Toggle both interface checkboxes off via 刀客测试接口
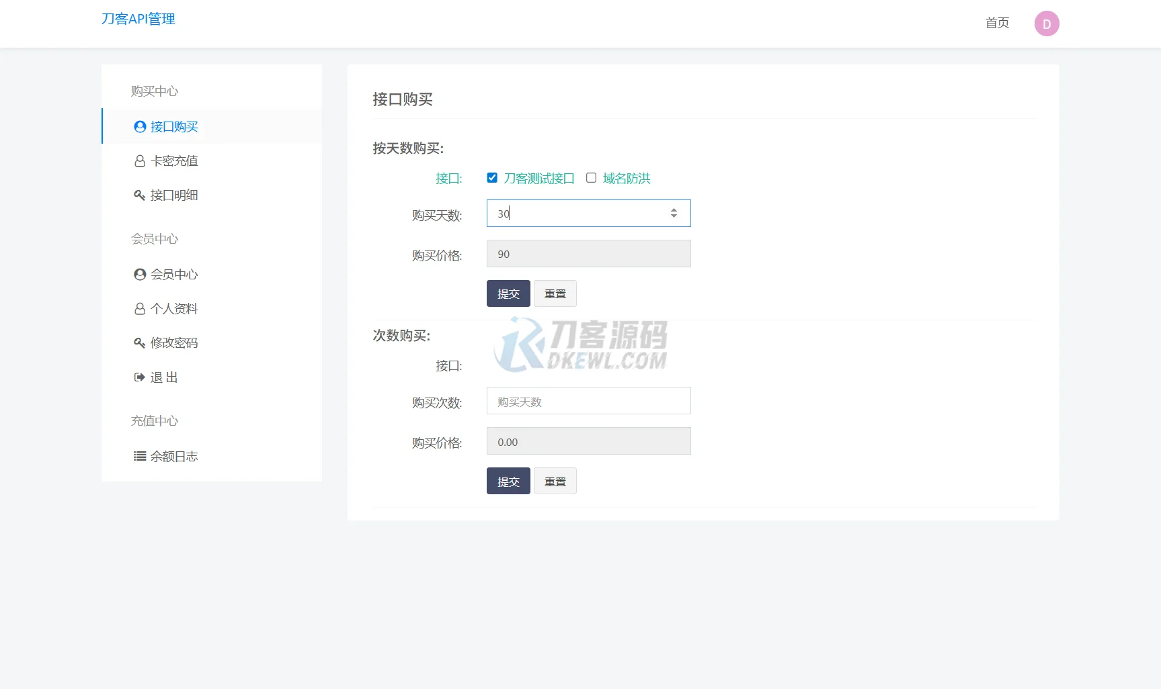The image size is (1161, 689). (492, 177)
